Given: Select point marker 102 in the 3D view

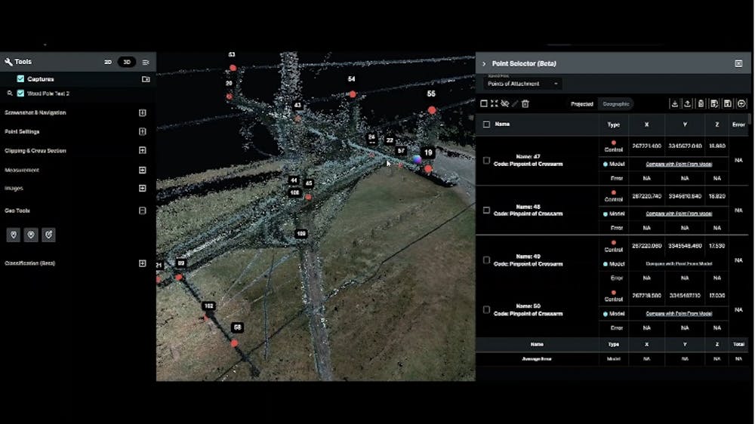Looking at the screenshot, I should point(207,318).
